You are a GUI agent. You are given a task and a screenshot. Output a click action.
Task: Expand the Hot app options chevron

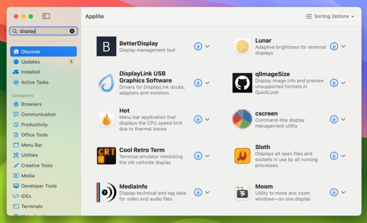(207, 119)
